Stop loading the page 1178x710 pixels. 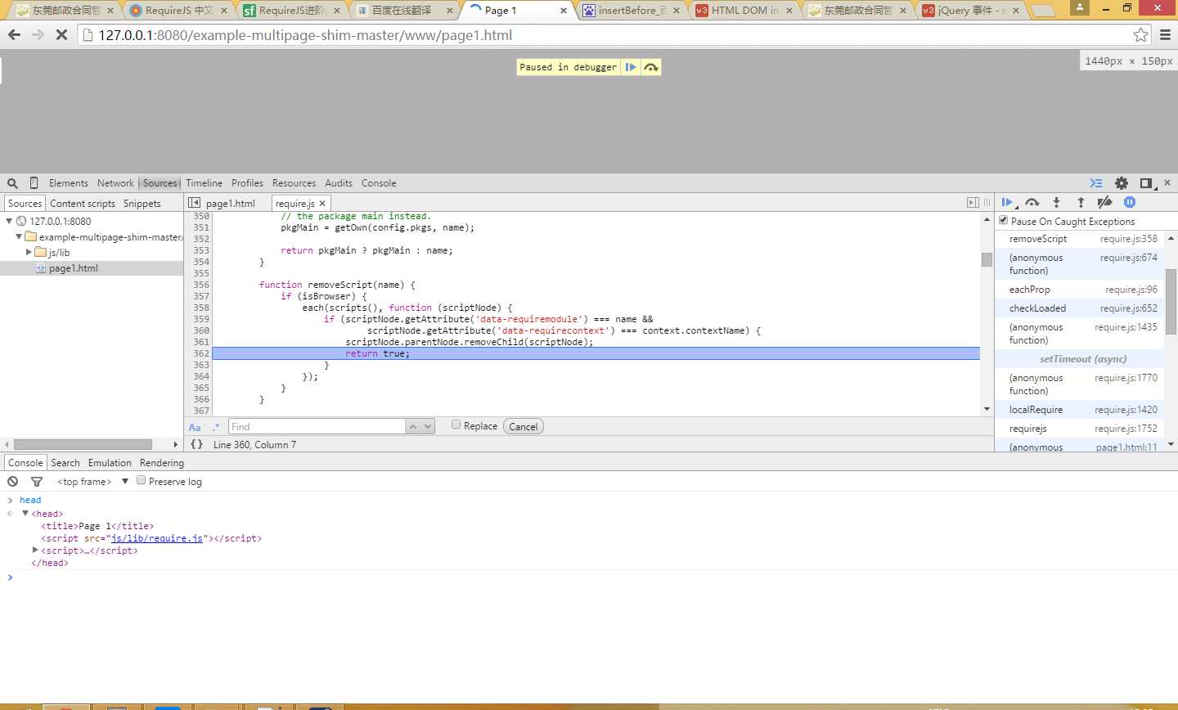click(x=61, y=35)
